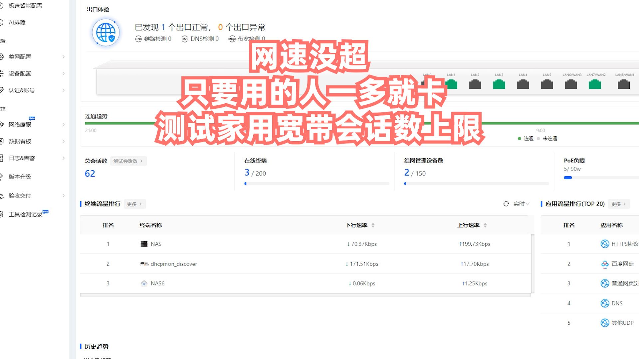The image size is (639, 359).
Task: Click the terminal table vertical scrollbar
Action: [x=532, y=264]
